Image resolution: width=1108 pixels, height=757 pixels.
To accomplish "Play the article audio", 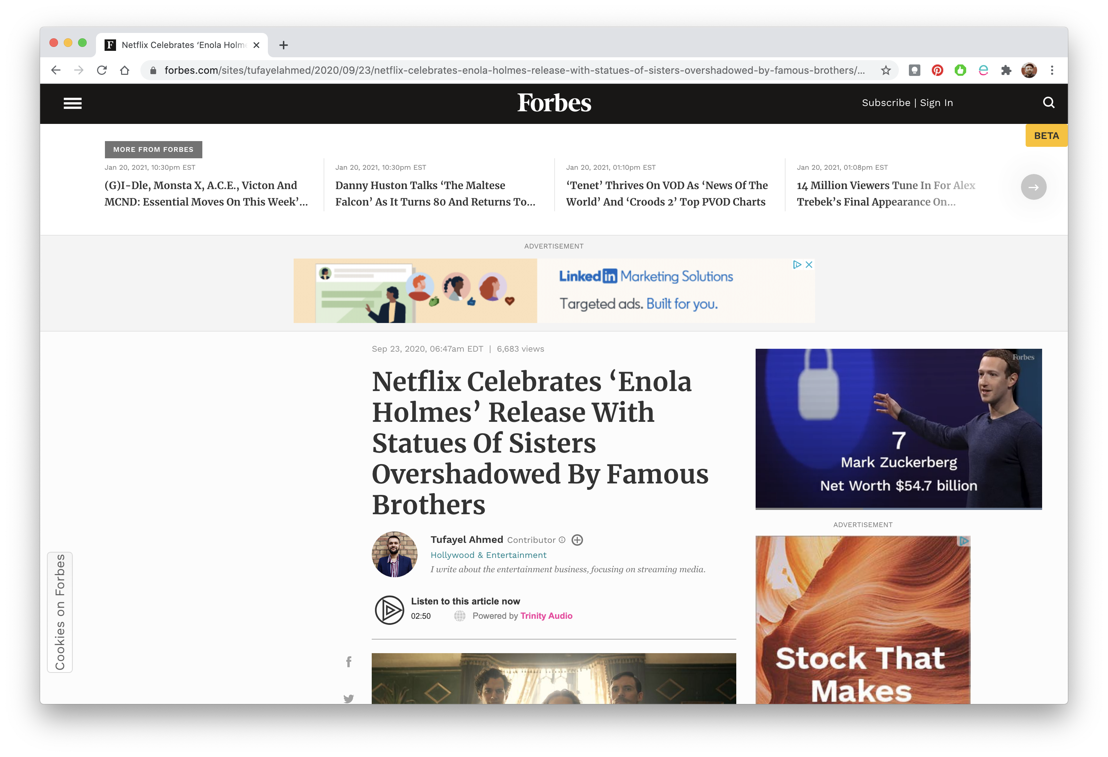I will click(x=389, y=610).
